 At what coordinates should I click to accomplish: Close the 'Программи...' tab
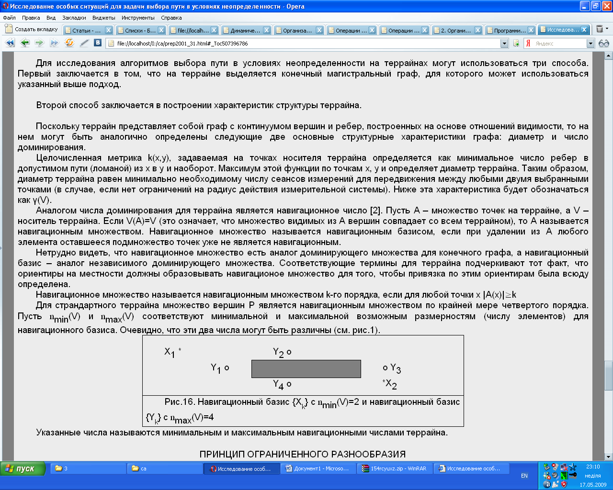[x=531, y=30]
